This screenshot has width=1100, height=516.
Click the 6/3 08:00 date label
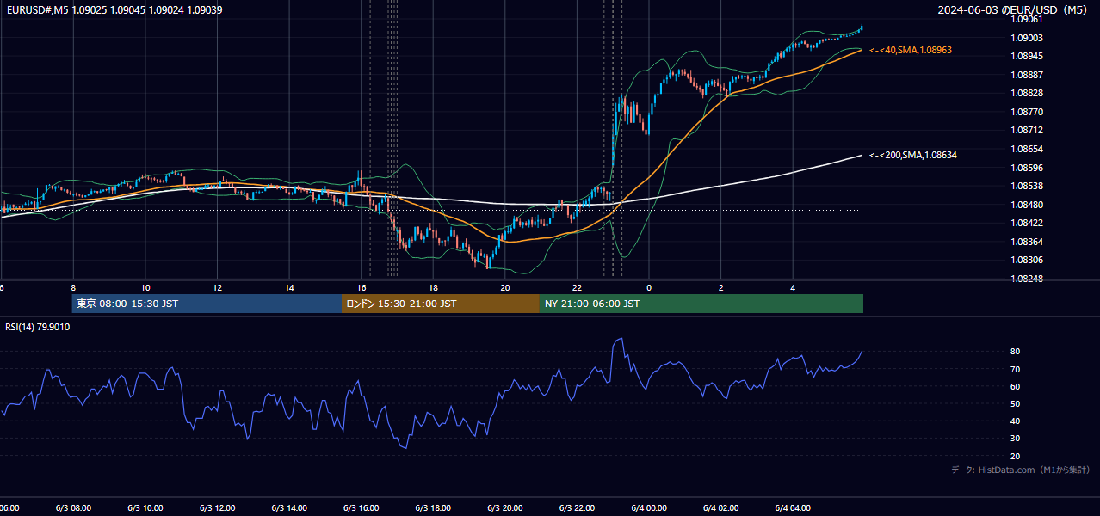point(73,507)
